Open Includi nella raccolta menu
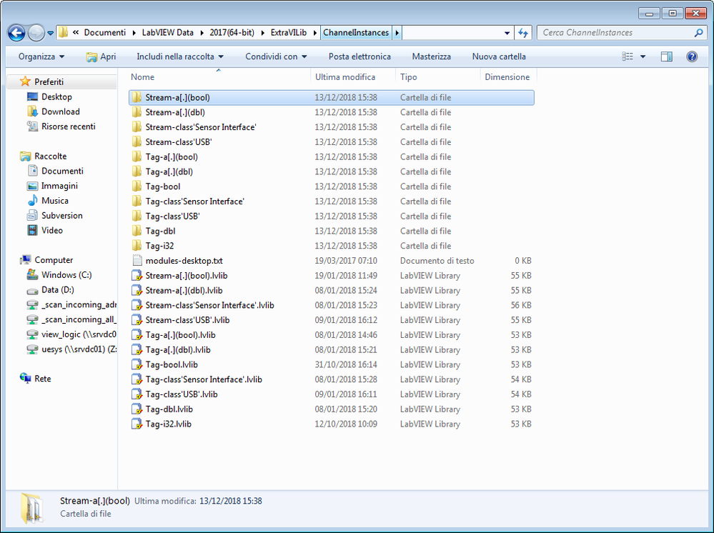714x533 pixels. click(x=180, y=56)
